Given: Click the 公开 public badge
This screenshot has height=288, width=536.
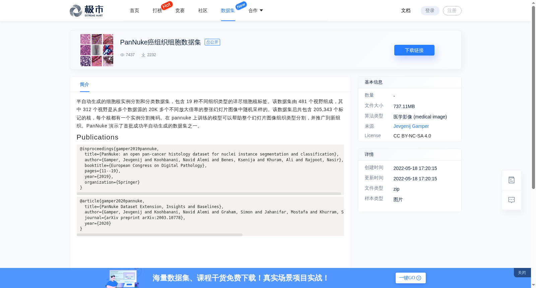Looking at the screenshot, I should click(212, 42).
